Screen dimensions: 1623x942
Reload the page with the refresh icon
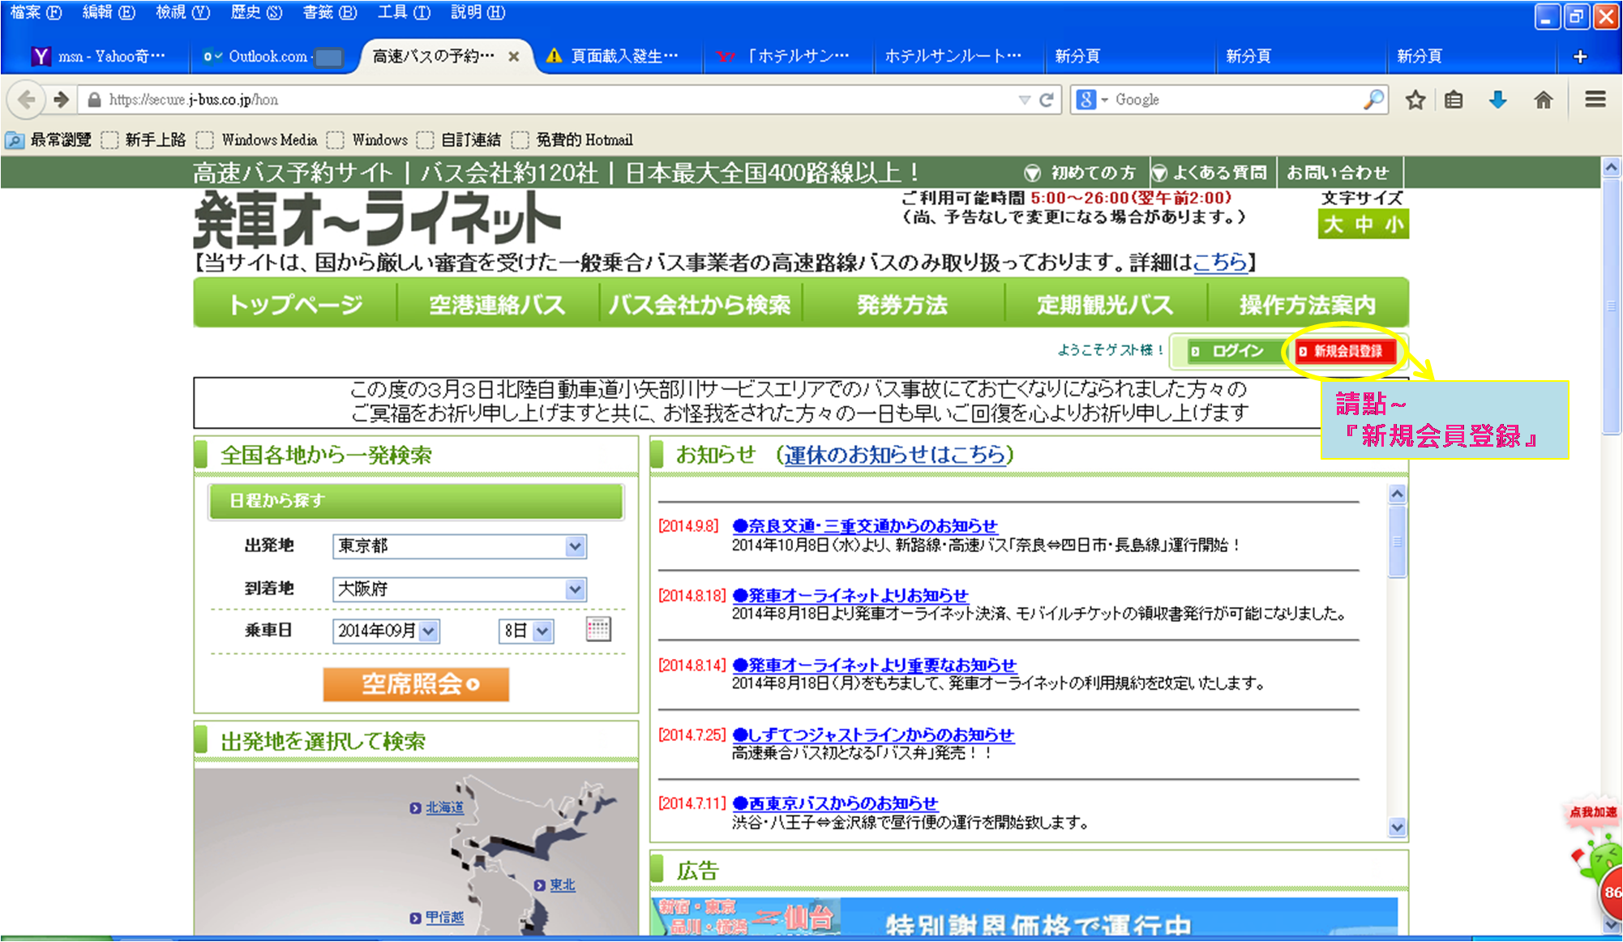point(1047,100)
